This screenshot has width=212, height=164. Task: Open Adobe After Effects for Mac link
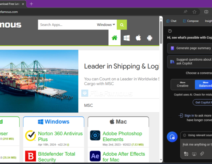tap(124, 157)
